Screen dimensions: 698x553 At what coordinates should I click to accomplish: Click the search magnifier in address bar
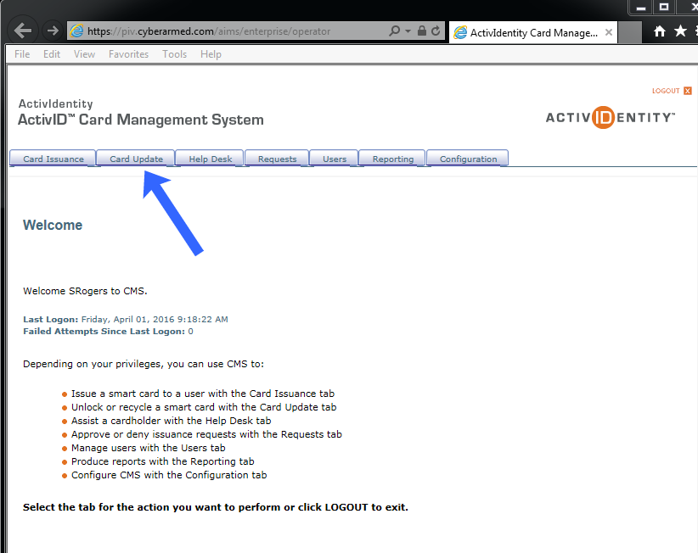coord(394,31)
